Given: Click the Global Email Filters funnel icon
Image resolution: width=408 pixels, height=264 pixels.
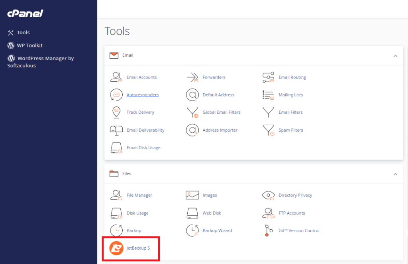Looking at the screenshot, I should [192, 112].
